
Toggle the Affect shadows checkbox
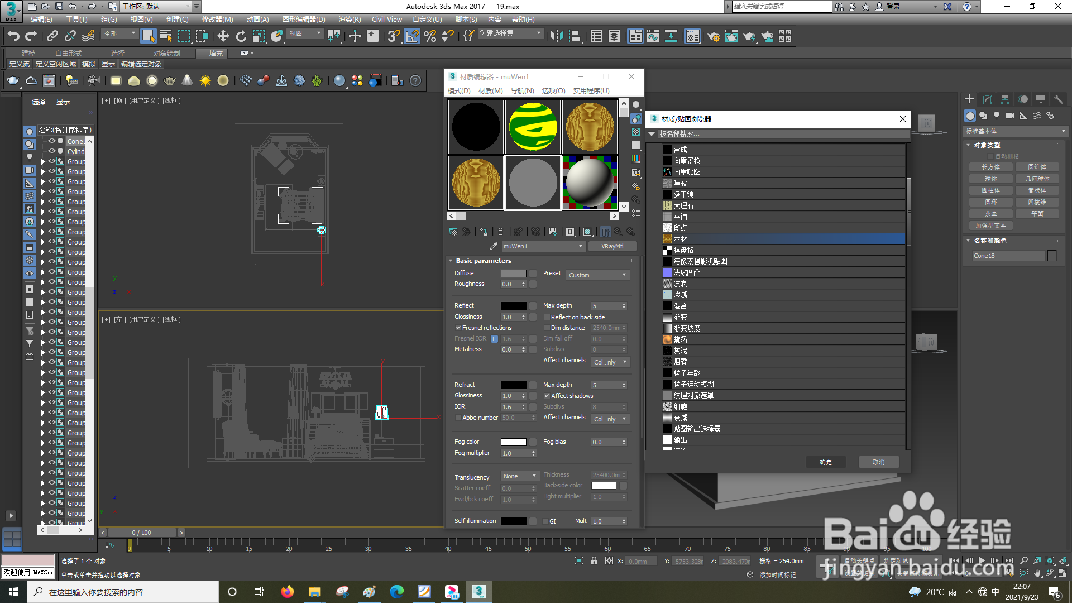pos(547,396)
